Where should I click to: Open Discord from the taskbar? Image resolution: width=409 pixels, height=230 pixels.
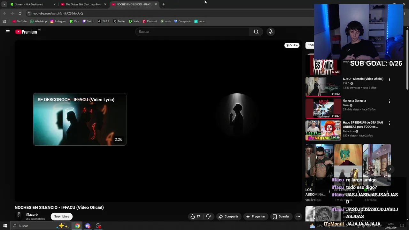[x=88, y=226]
